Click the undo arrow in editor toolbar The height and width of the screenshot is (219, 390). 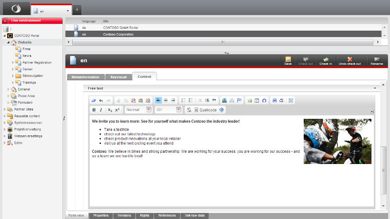[101, 100]
